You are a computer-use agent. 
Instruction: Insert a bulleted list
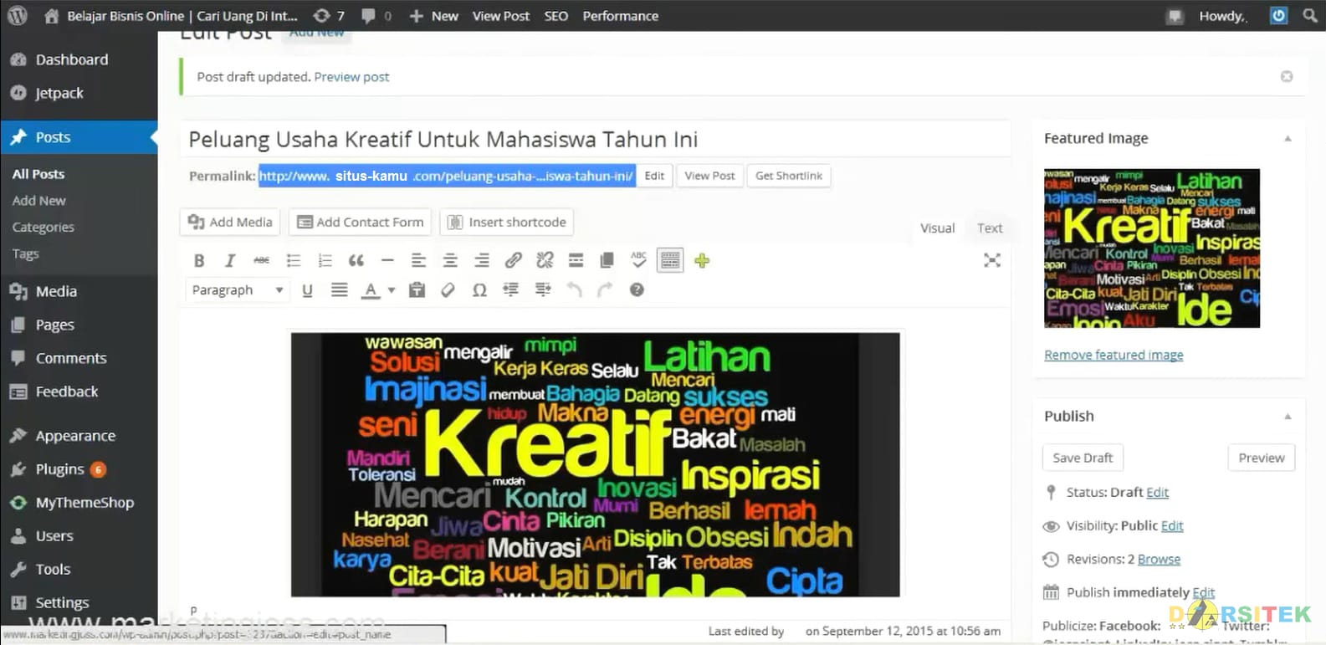pyautogui.click(x=293, y=260)
